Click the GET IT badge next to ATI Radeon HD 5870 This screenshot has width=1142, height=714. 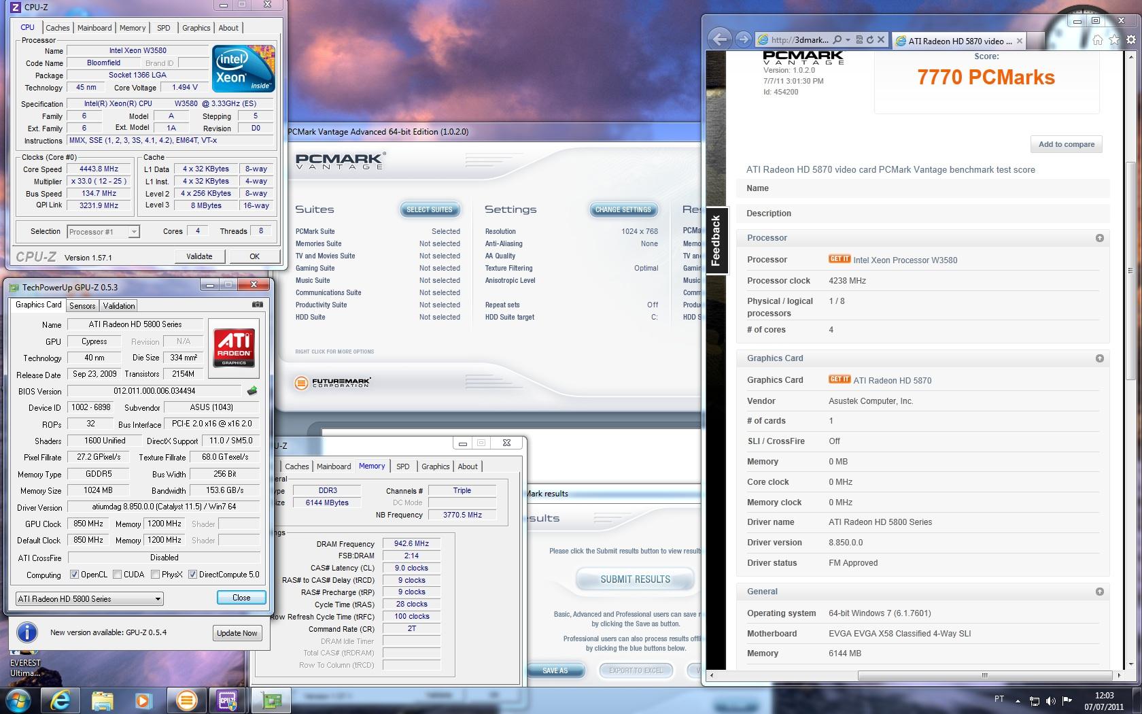point(840,379)
